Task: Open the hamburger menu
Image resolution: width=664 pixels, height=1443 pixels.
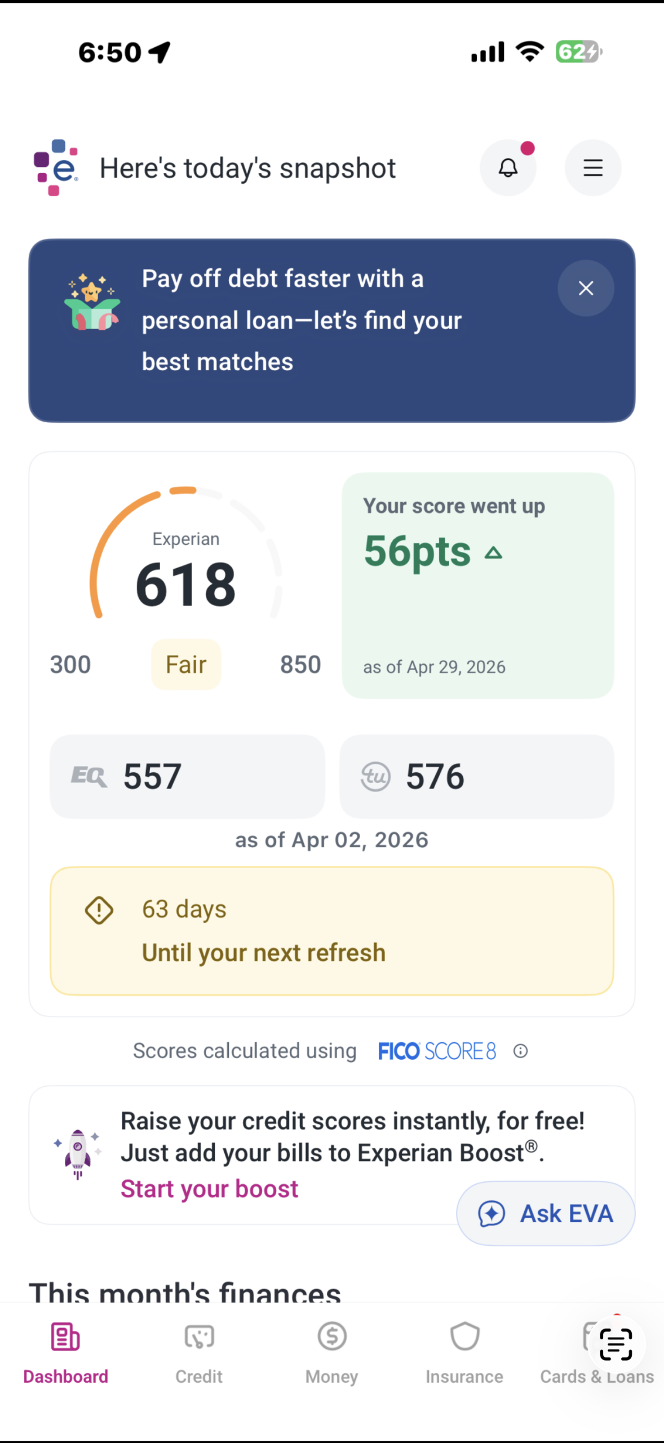Action: pyautogui.click(x=593, y=168)
